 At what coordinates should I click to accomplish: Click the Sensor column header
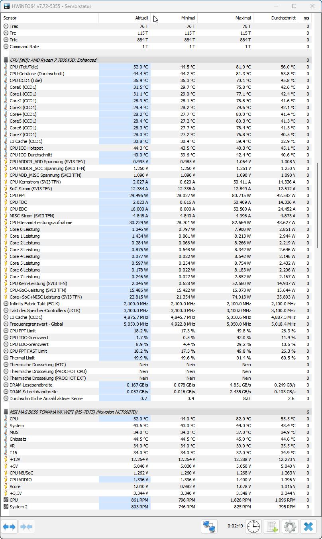click(50, 18)
